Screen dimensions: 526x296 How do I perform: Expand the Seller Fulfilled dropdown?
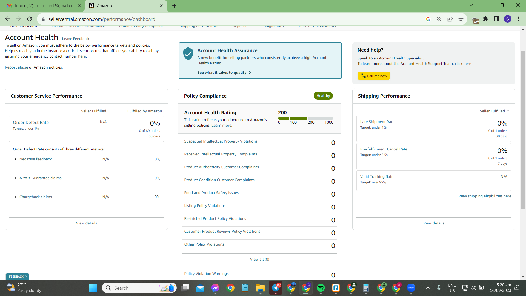(494, 111)
